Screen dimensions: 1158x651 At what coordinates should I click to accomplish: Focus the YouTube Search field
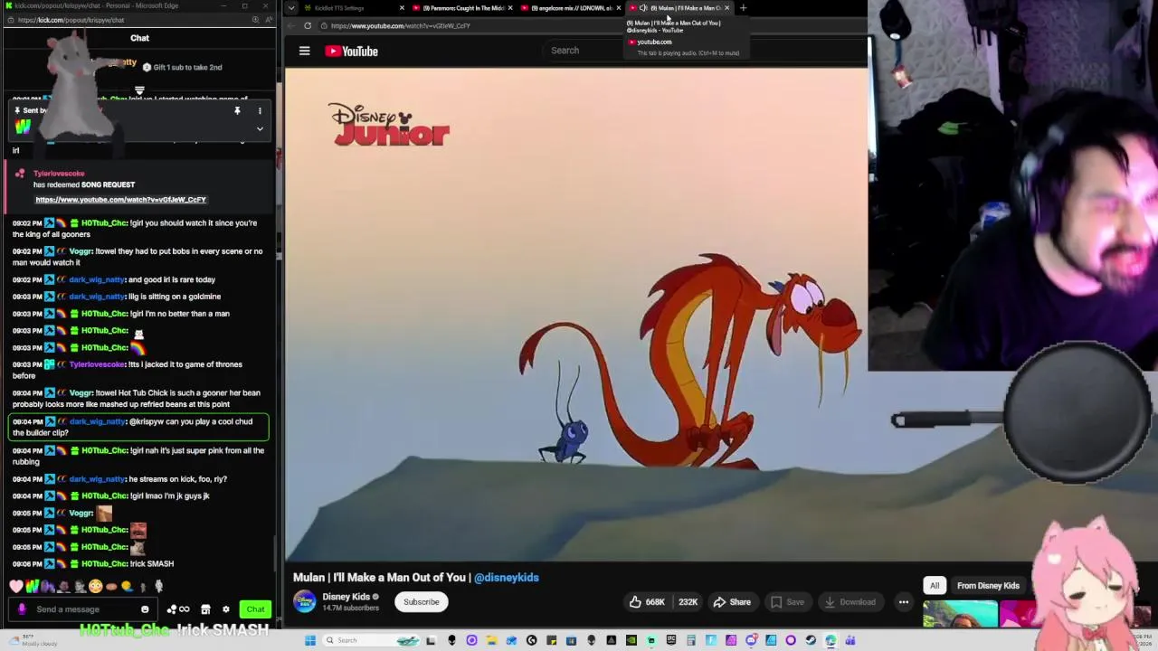[x=706, y=51]
